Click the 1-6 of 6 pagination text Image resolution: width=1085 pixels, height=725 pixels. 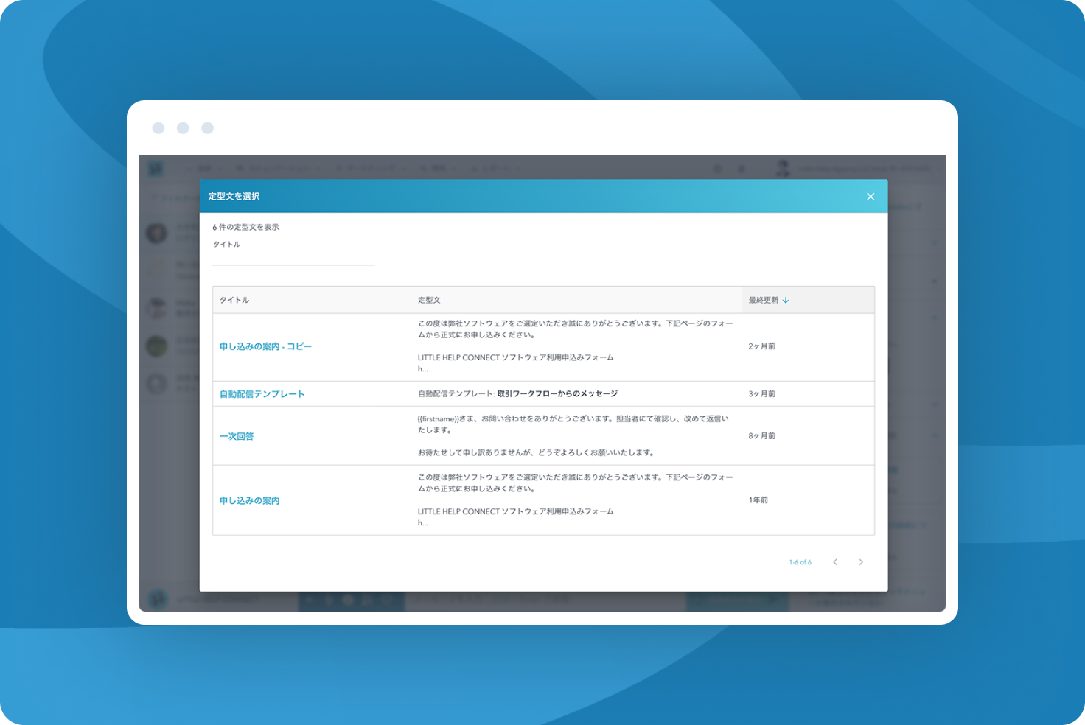[x=800, y=562]
